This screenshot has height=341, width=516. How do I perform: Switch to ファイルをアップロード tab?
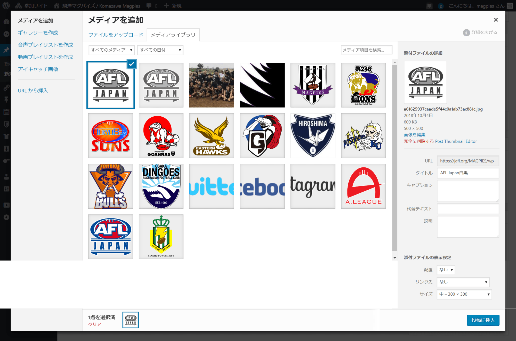pos(116,35)
